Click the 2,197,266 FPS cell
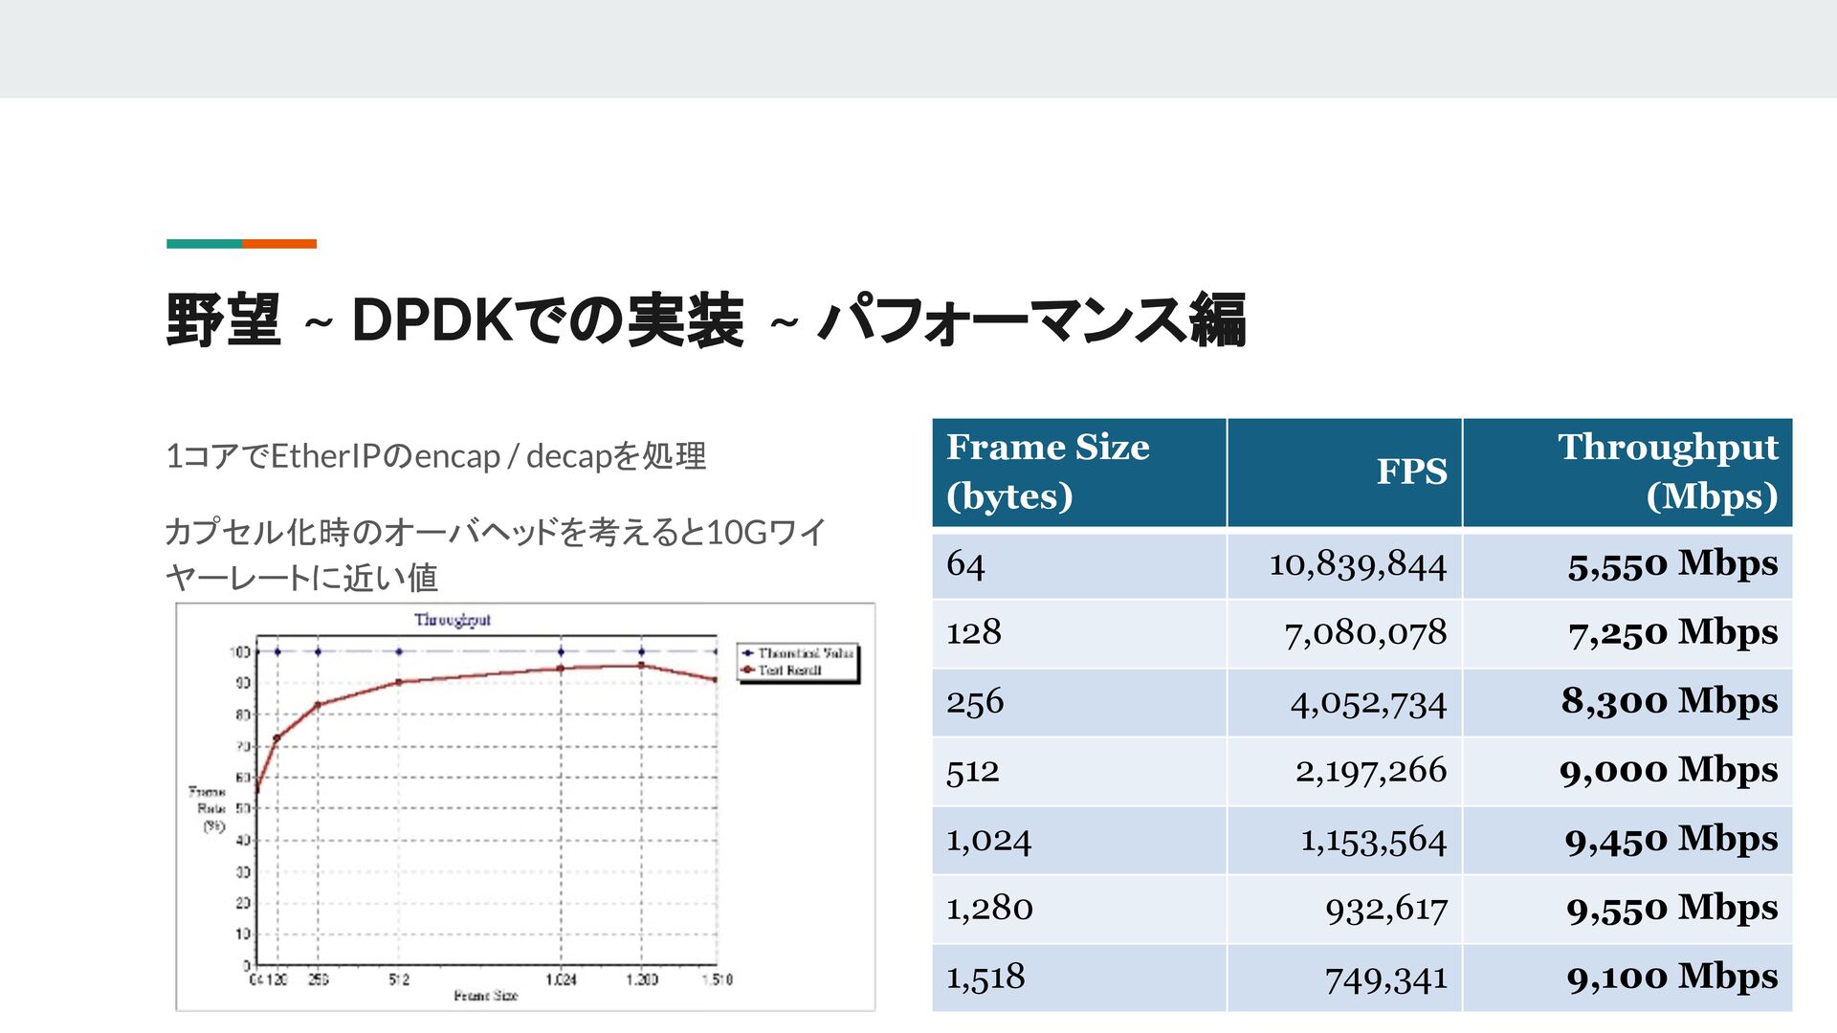Image resolution: width=1837 pixels, height=1033 pixels. [1370, 770]
